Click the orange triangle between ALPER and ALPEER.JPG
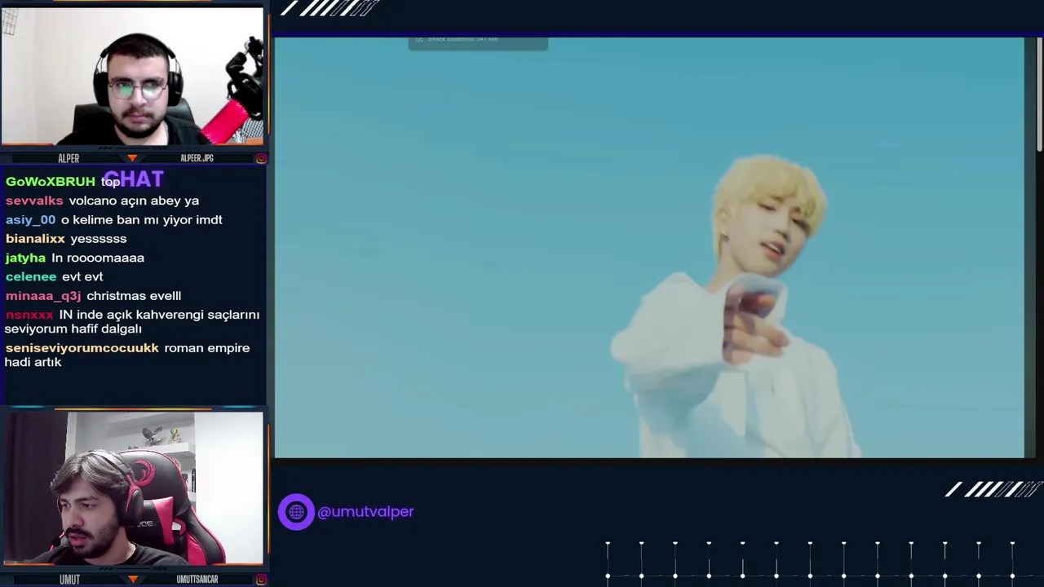The image size is (1044, 587). (x=132, y=158)
